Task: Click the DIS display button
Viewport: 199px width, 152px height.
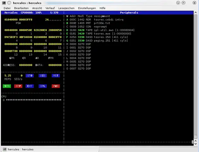Action: pyautogui.click(x=43, y=76)
